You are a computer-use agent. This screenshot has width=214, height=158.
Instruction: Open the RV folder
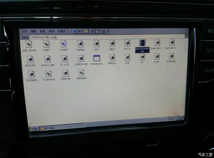coord(142,59)
